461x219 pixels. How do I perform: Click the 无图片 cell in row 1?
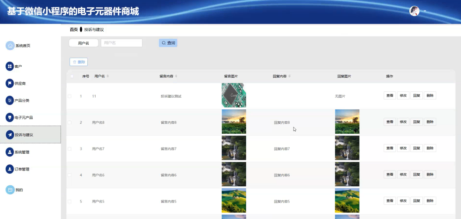(340, 96)
